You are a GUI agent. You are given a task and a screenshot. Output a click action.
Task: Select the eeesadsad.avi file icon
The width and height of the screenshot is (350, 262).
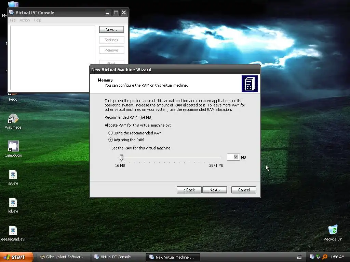[13, 233]
